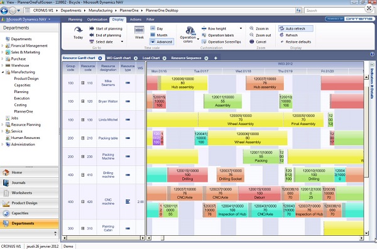Click the resource table scroll right arrow
The width and height of the screenshot is (377, 249).
pyautogui.click(x=143, y=238)
